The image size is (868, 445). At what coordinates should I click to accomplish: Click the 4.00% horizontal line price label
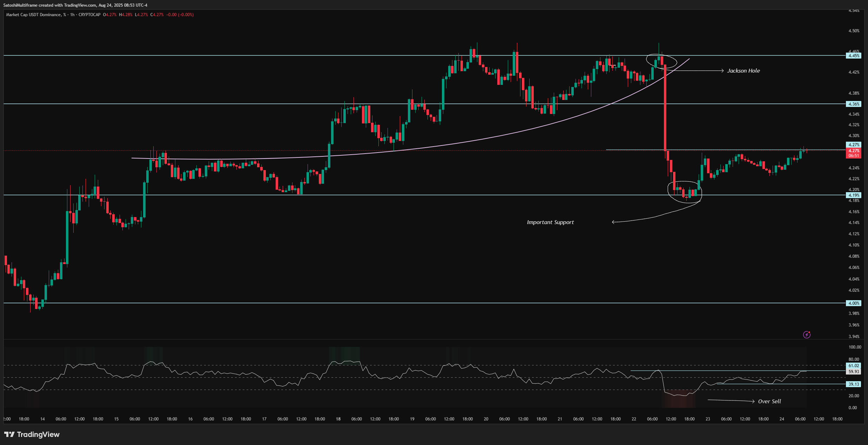pos(854,303)
